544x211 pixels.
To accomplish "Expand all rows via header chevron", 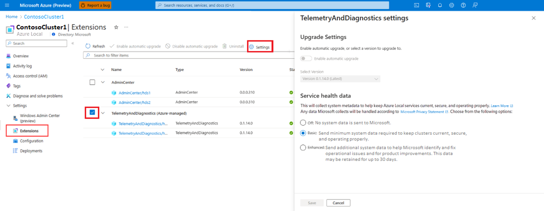I will click(102, 69).
